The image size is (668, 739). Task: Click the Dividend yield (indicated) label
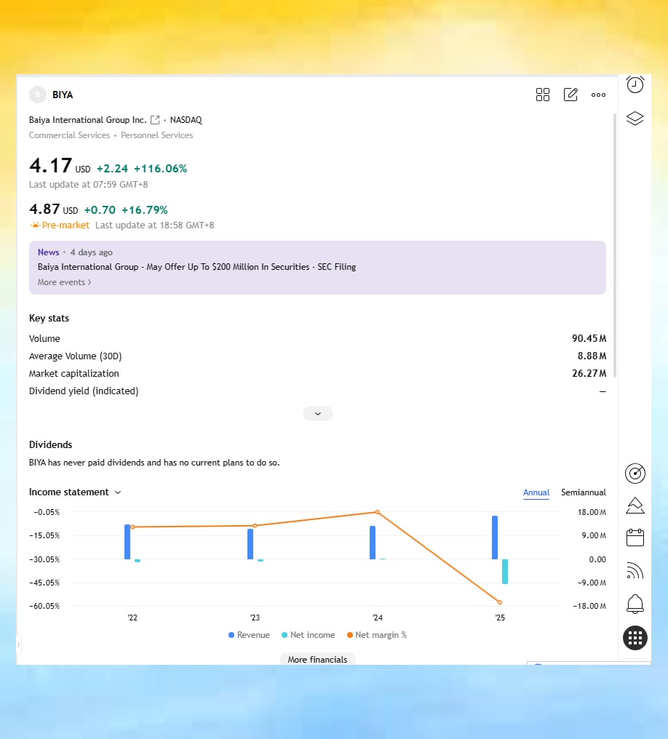click(84, 391)
